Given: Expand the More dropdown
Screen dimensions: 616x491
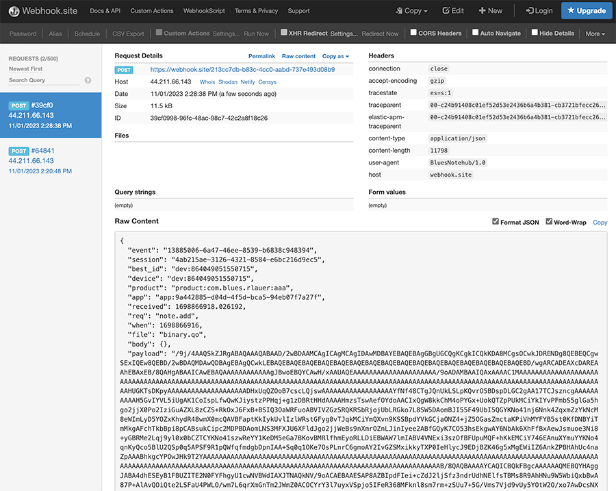Looking at the screenshot, I should point(595,34).
